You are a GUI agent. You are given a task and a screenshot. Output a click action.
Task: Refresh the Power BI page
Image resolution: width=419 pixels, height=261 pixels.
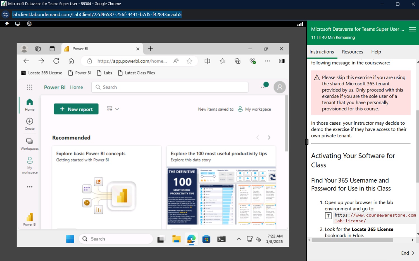[x=56, y=61]
